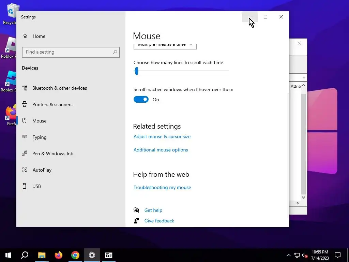Select the Firefox desktop shortcut

click(x=11, y=115)
